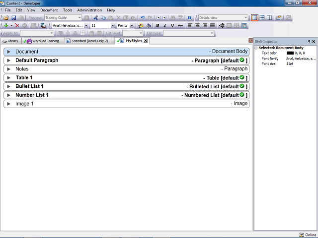
Task: Click the round blue Help question-mark icon
Action: pos(190,18)
